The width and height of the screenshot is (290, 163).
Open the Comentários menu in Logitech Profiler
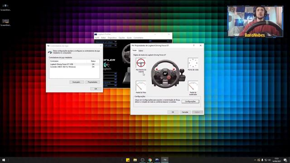click(138, 38)
